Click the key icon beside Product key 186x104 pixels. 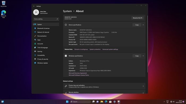pos(66,86)
